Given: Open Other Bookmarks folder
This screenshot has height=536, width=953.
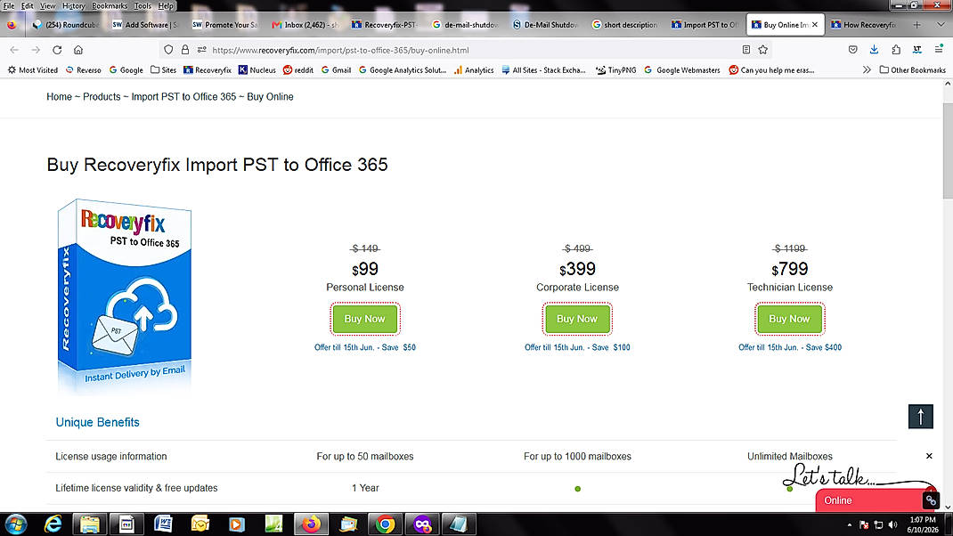Looking at the screenshot, I should point(912,69).
